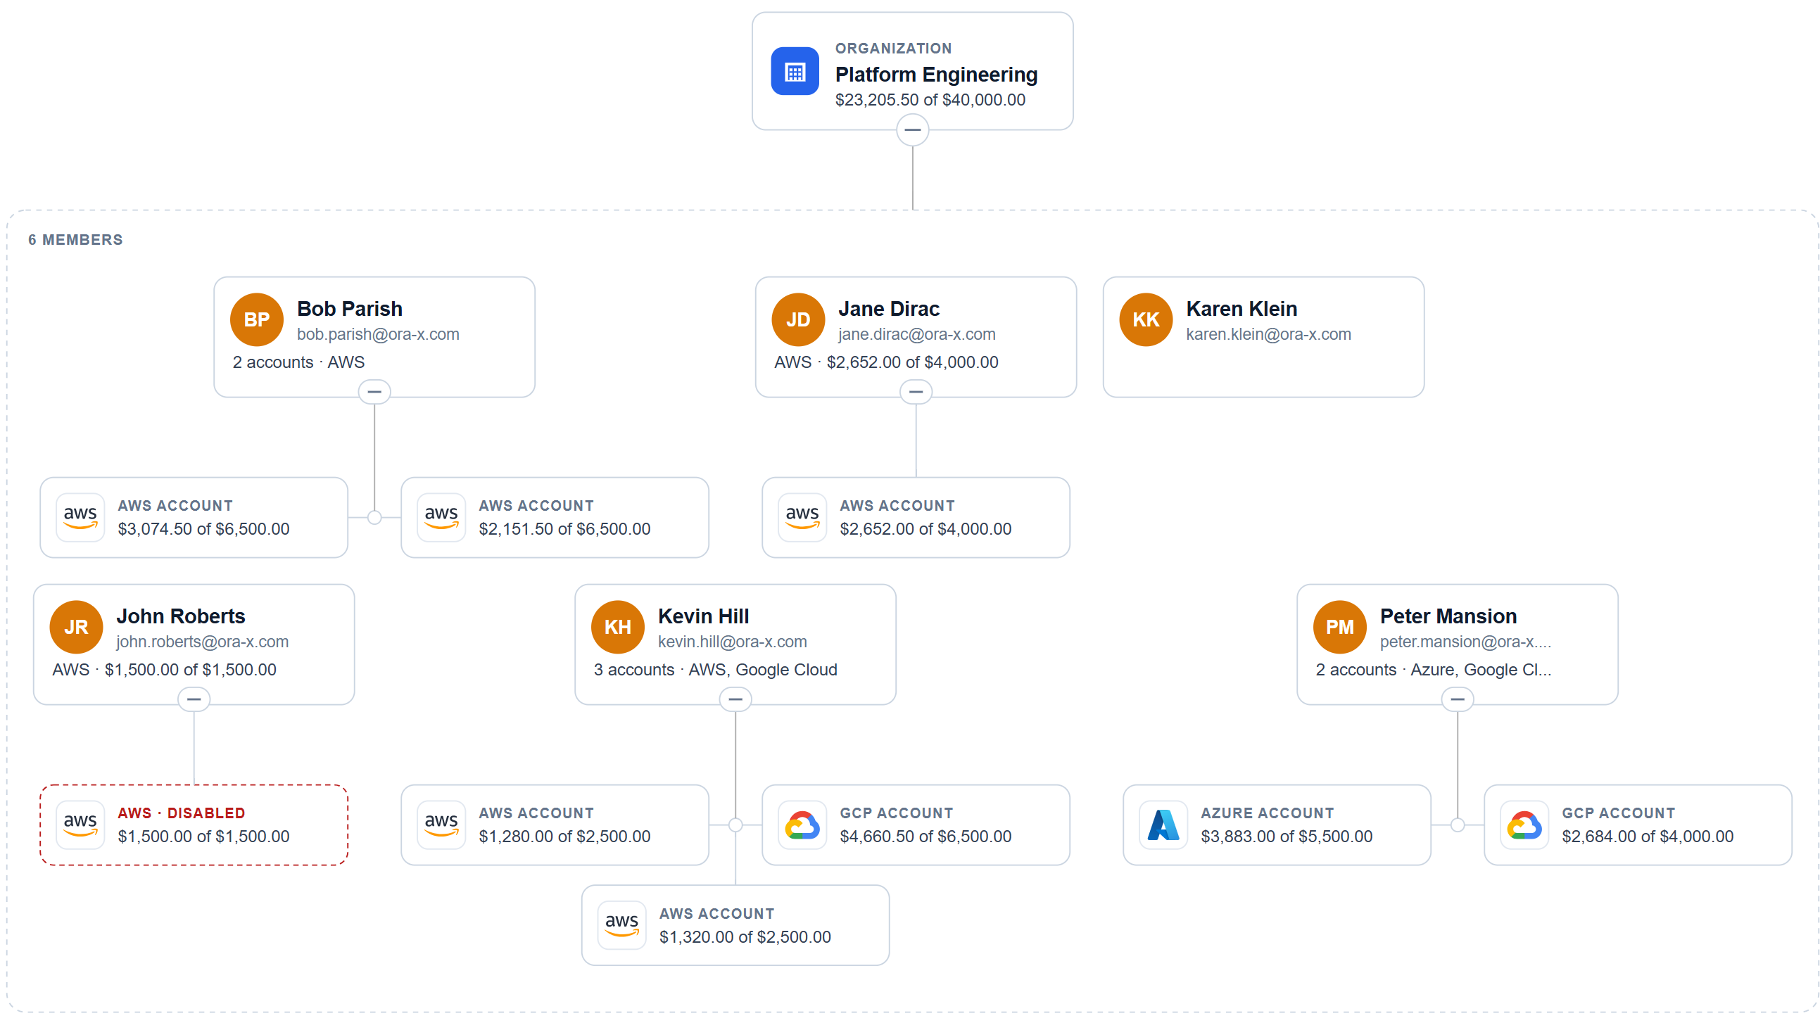
Task: Open kevin.hill@ora-x.com email
Action: click(x=732, y=641)
